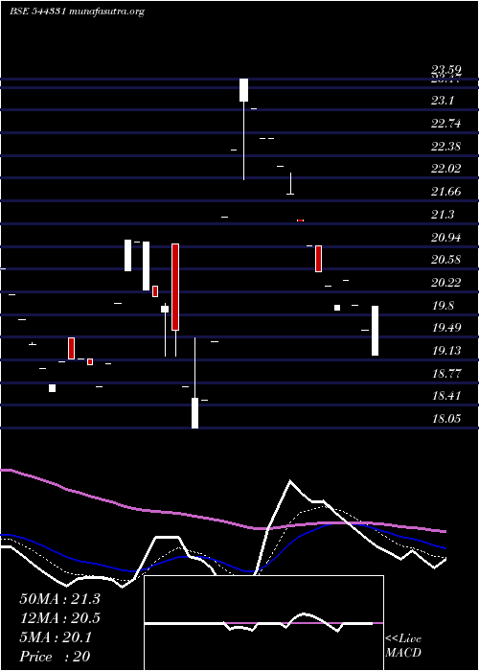
Task: Click the tall red candlestick body
Action: tap(175, 287)
